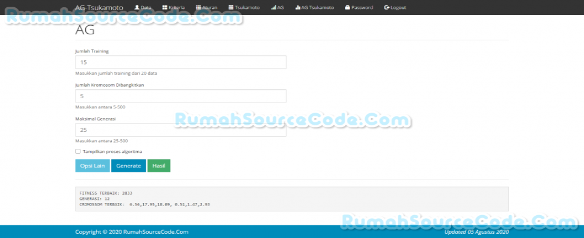Click the GENERASI: 12 result line
Screen dimensions: 584x238
[x=94, y=199]
